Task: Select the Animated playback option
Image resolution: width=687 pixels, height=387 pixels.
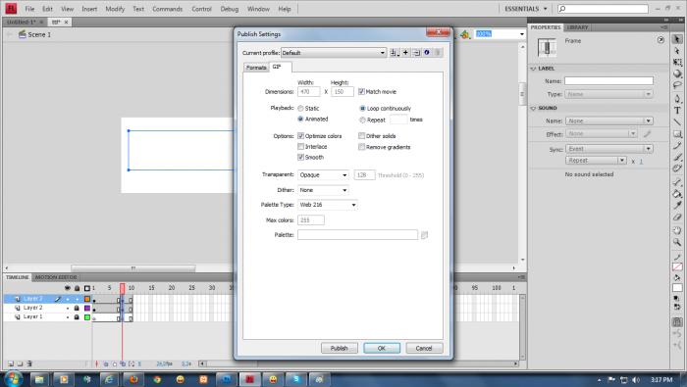Action: (300, 119)
